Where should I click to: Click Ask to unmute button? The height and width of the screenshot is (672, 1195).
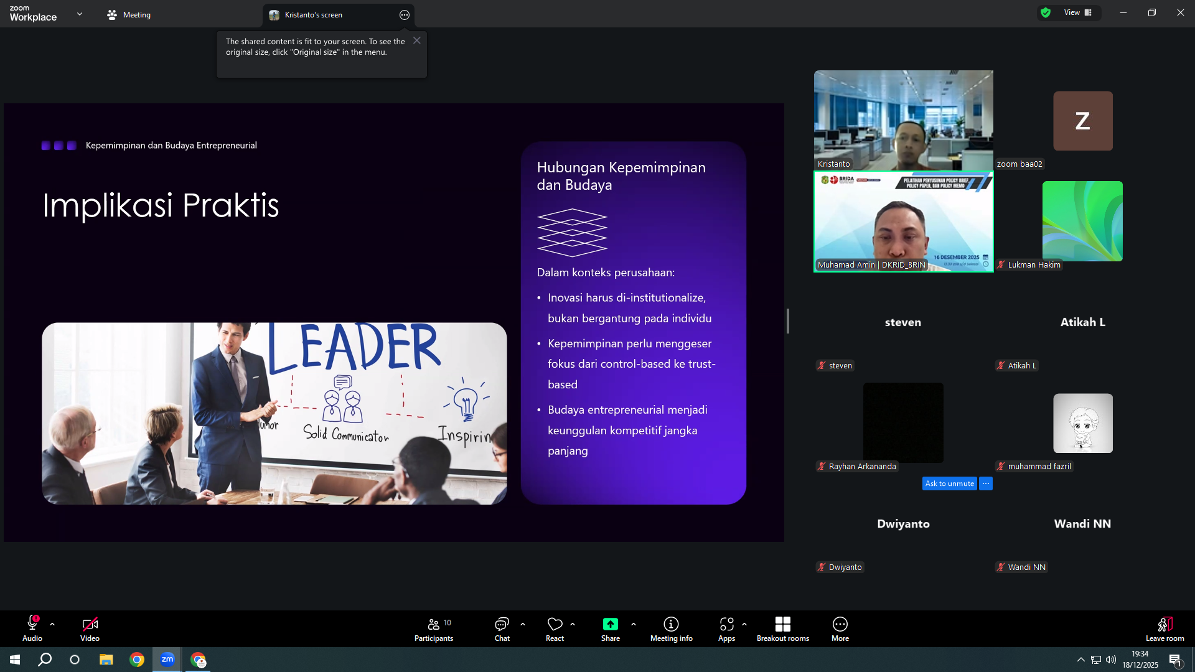[950, 483]
